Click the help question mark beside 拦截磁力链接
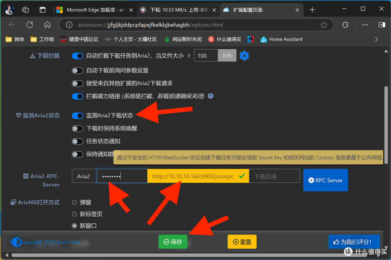Image resolution: width=391 pixels, height=260 pixels. (210, 96)
